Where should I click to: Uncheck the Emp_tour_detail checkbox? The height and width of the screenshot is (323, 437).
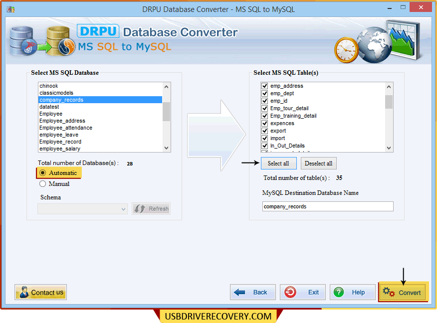[265, 108]
